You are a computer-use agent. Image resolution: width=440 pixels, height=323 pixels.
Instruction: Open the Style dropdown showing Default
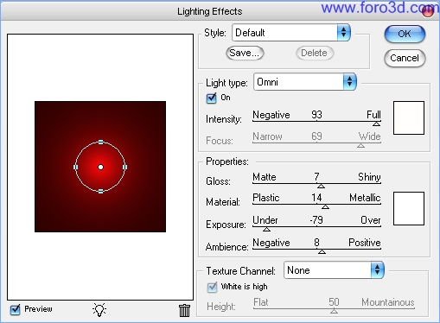[x=291, y=33]
